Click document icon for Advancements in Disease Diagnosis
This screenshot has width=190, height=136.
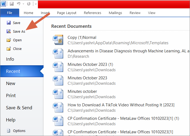pos(58,53)
